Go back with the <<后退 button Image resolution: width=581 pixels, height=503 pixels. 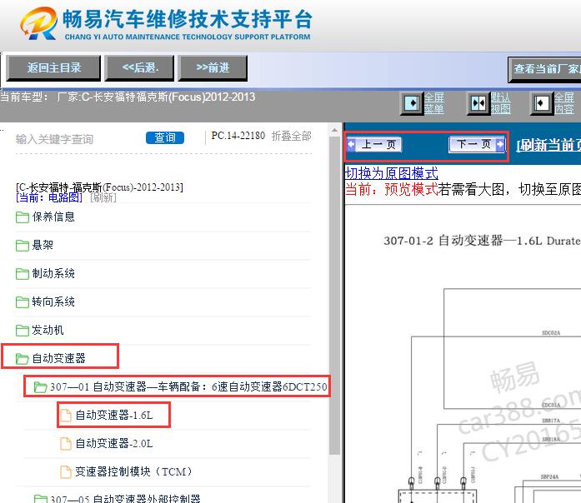point(139,68)
